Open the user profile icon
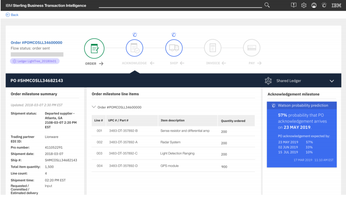Viewport: 346px width, 199px height. pyautogui.click(x=314, y=5)
